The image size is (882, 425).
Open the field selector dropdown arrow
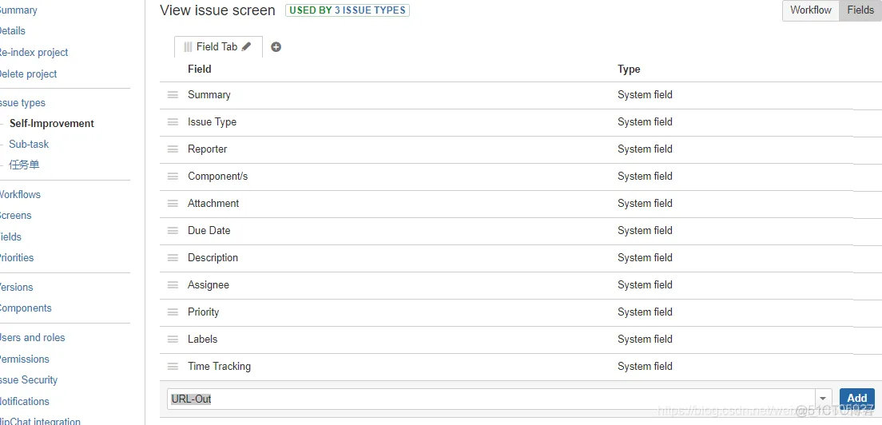pyautogui.click(x=824, y=399)
